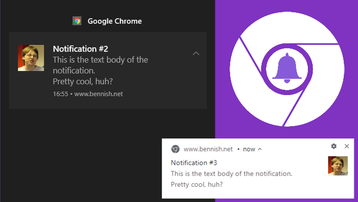Click 'Pretty cool, huh?' in Notification #2
Screen dimensions: 358x202
point(87,81)
